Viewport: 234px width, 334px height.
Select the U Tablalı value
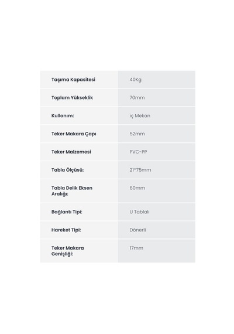click(139, 212)
